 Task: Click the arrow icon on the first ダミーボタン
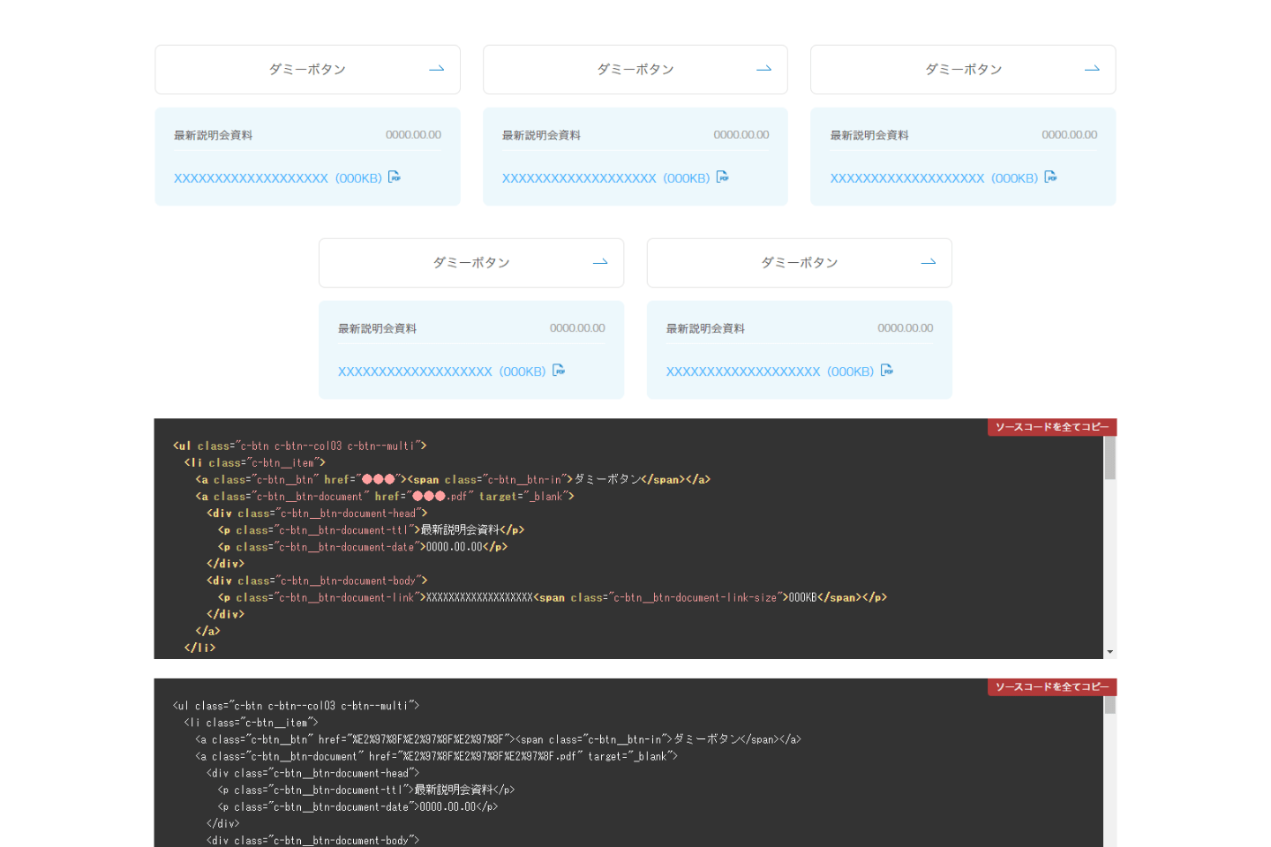click(x=436, y=68)
